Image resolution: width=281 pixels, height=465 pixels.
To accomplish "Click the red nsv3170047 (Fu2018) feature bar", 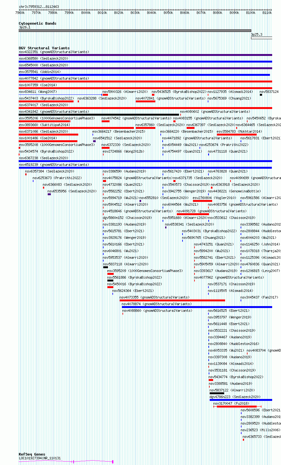I will 237,407.
